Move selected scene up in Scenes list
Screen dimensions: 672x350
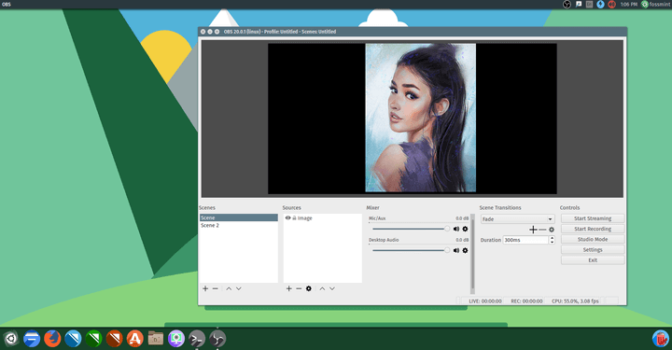pos(229,288)
